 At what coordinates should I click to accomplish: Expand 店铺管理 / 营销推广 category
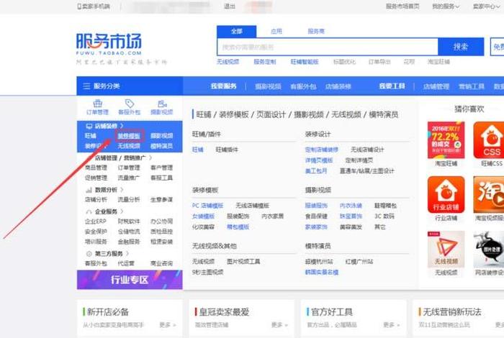(124, 157)
